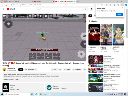Click the #roblox hashtag

(x=37, y=74)
